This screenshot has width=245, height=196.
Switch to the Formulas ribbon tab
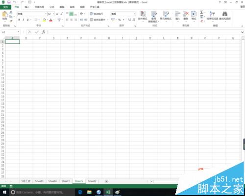tap(52, 7)
